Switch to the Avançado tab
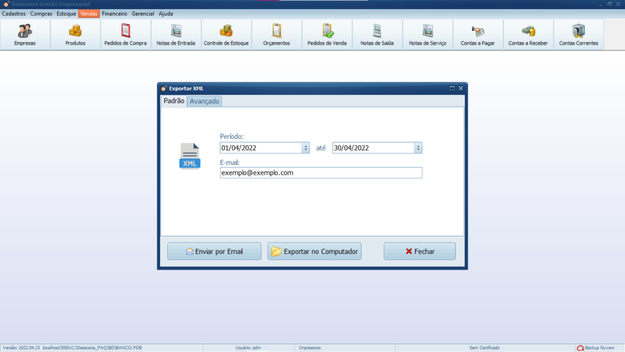Image resolution: width=625 pixels, height=352 pixels. coord(204,101)
